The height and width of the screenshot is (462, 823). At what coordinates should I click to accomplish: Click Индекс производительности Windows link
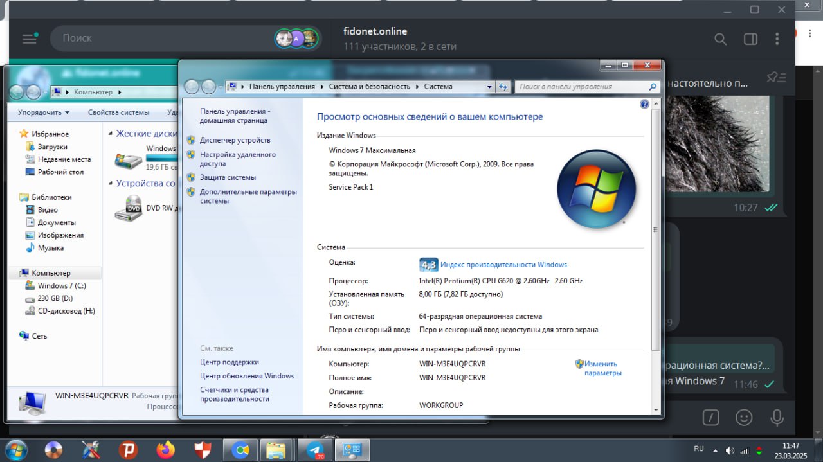(x=503, y=265)
